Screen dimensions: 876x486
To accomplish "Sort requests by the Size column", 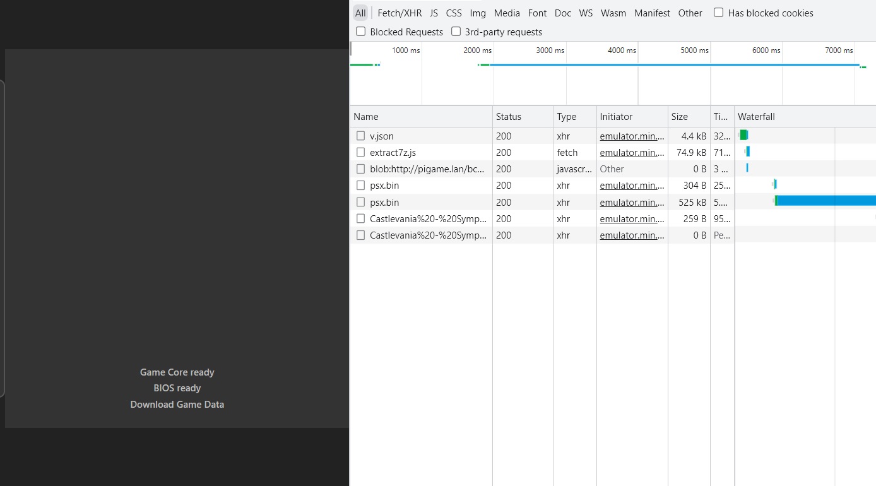I will click(x=680, y=116).
